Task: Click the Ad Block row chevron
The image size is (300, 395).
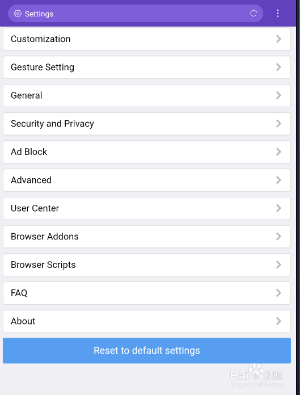Action: tap(278, 152)
